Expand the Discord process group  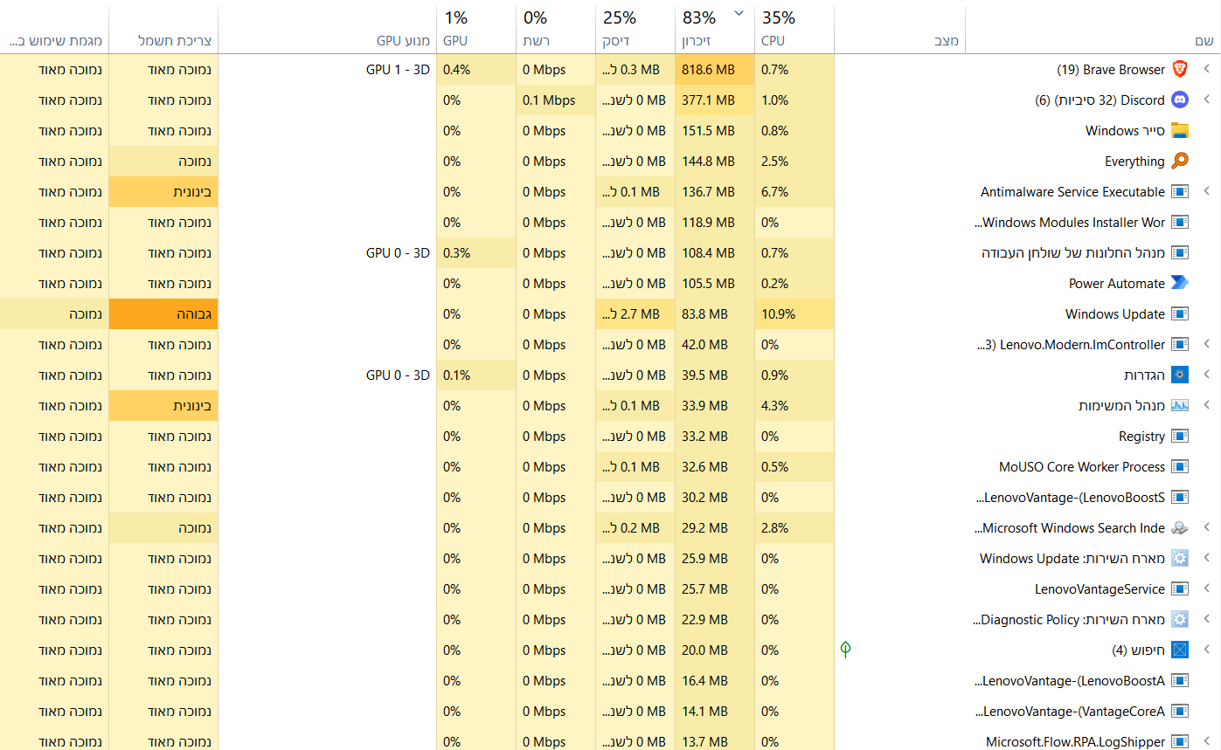click(1207, 100)
